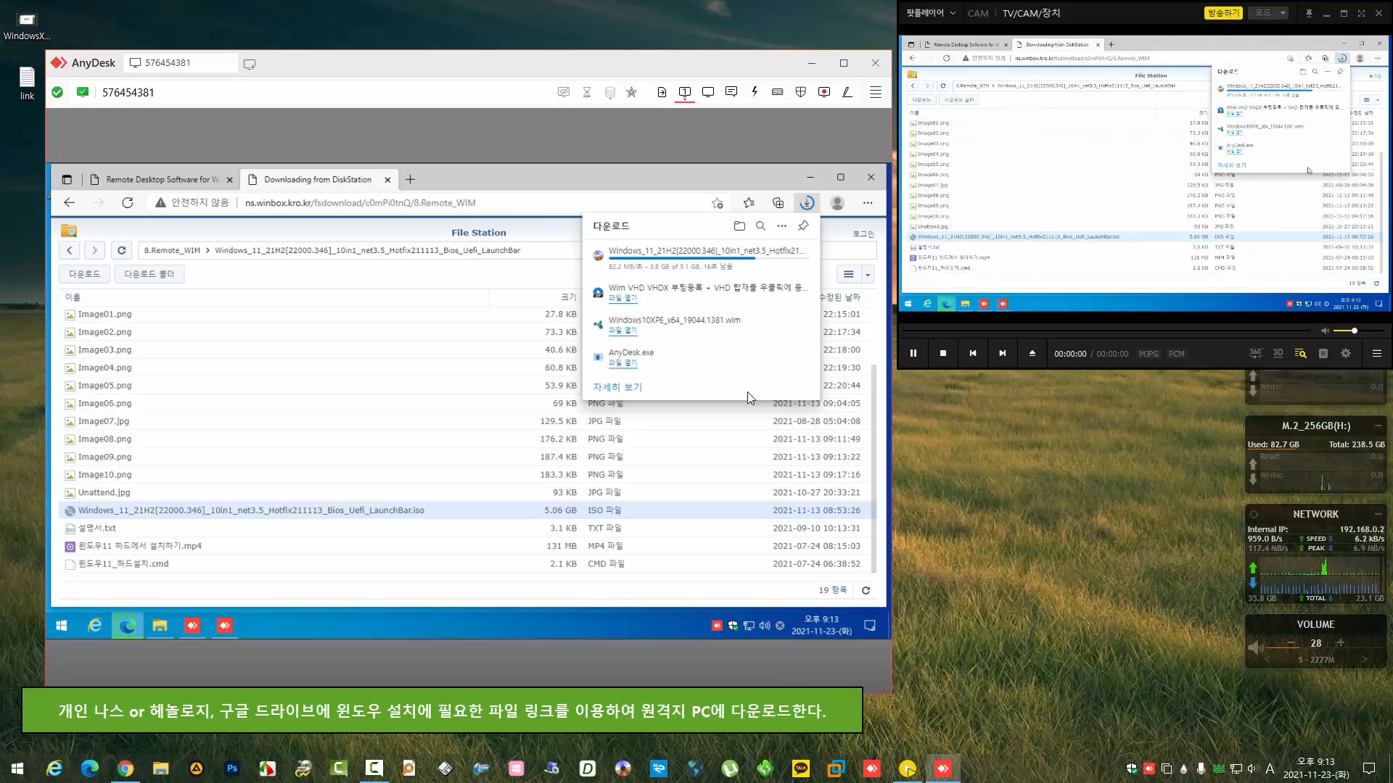This screenshot has width=1393, height=783.
Task: Mute PotPlayer speaker icon
Action: tap(1325, 331)
